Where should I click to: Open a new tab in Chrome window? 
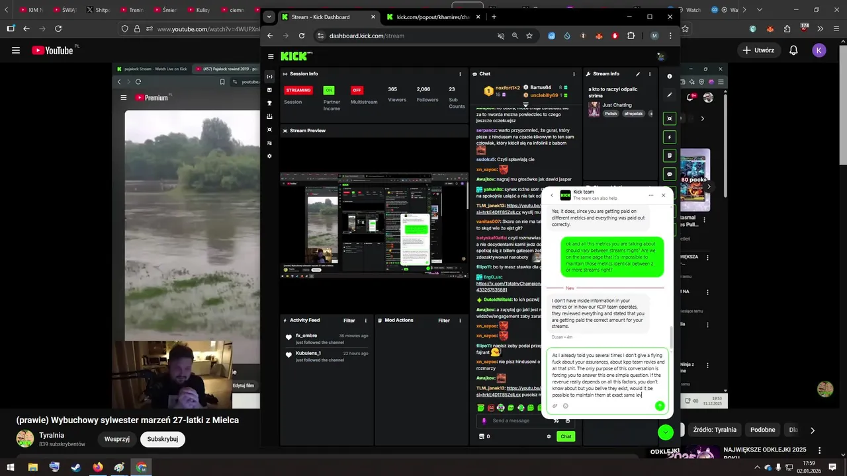click(494, 17)
